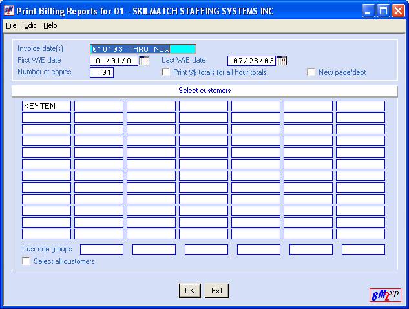This screenshot has width=409, height=309.
Task: Click the Invoice date(s) label
Action: [x=41, y=48]
